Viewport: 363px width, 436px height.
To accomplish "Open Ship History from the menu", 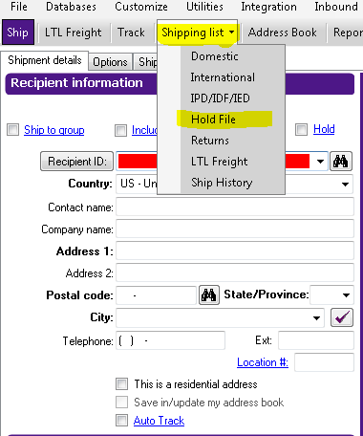I will [x=222, y=183].
